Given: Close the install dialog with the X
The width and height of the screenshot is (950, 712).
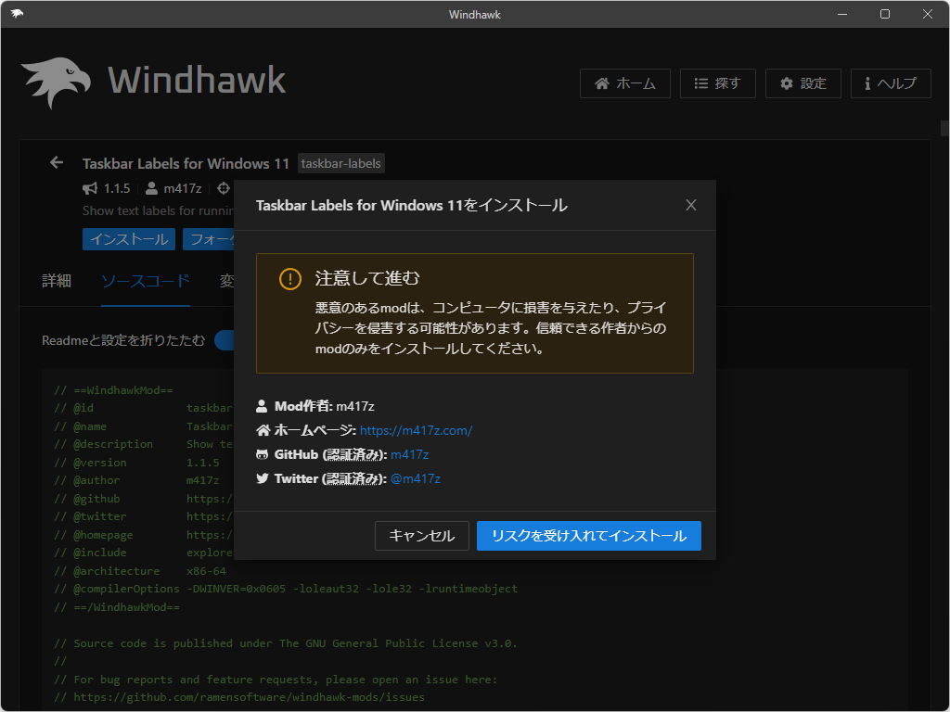Looking at the screenshot, I should 690,204.
